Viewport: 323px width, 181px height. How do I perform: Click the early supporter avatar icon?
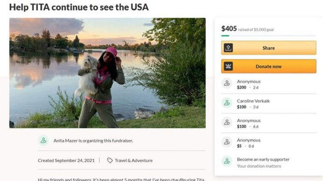227,162
